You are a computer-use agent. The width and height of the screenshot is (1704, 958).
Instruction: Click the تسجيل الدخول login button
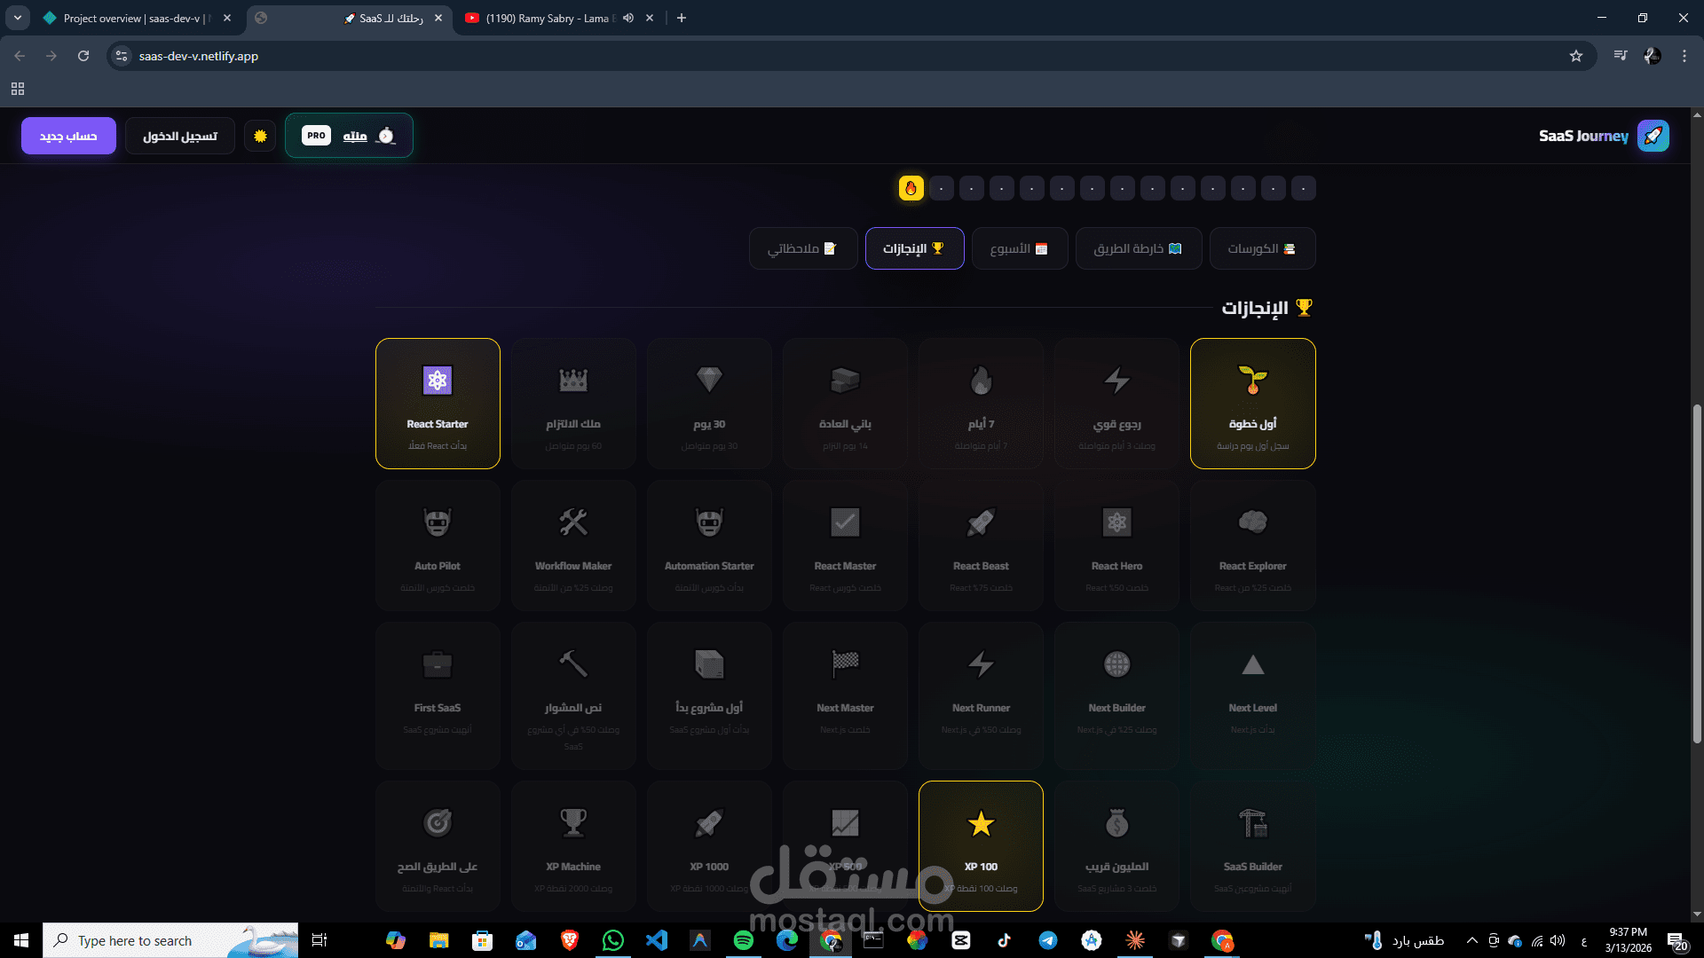pos(180,136)
